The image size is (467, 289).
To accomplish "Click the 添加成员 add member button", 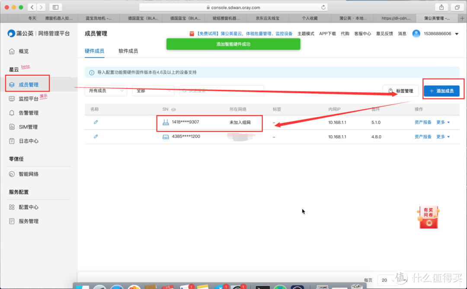I will click(443, 91).
